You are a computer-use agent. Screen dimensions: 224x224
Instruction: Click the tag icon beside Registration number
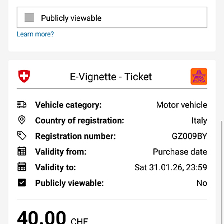[x=22, y=136]
